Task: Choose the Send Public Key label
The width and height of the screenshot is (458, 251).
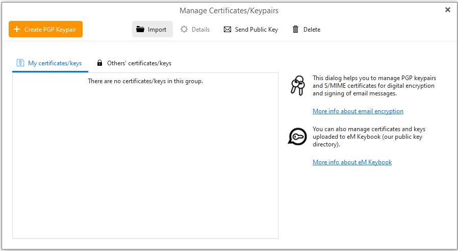Action: [257, 30]
